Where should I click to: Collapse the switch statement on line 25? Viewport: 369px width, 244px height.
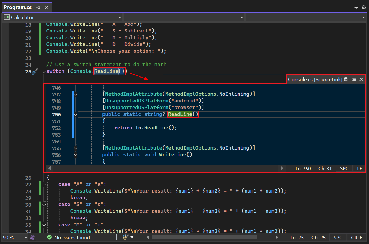[x=44, y=72]
